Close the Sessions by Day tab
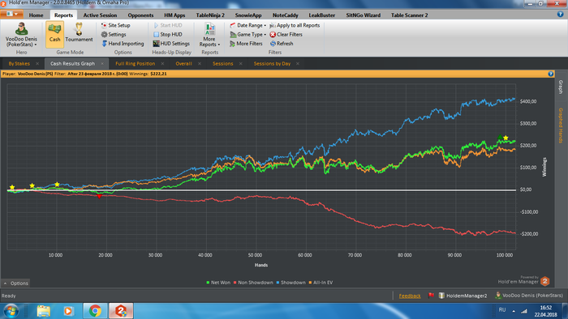Screen dimensions: 568x319 coord(298,64)
